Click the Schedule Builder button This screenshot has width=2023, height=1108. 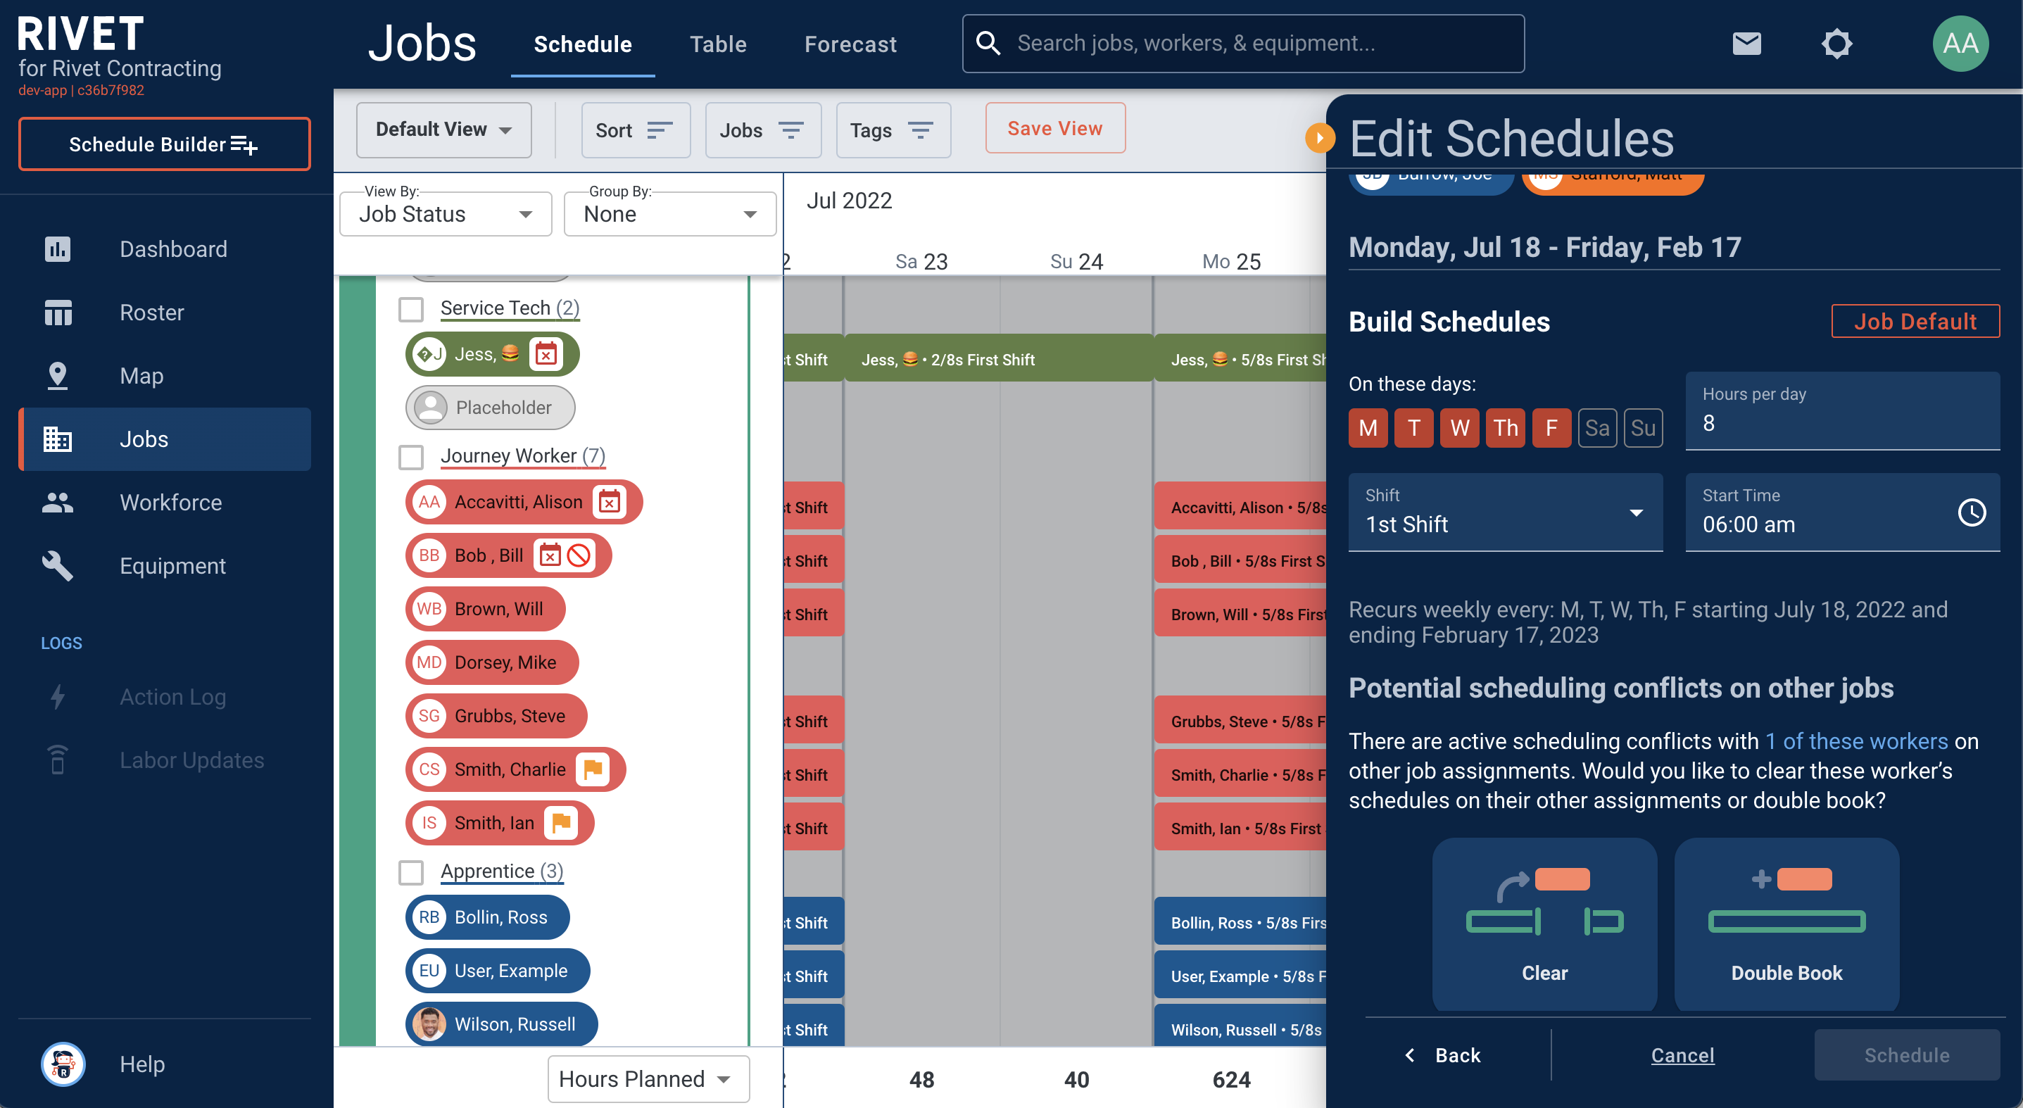[x=164, y=144]
